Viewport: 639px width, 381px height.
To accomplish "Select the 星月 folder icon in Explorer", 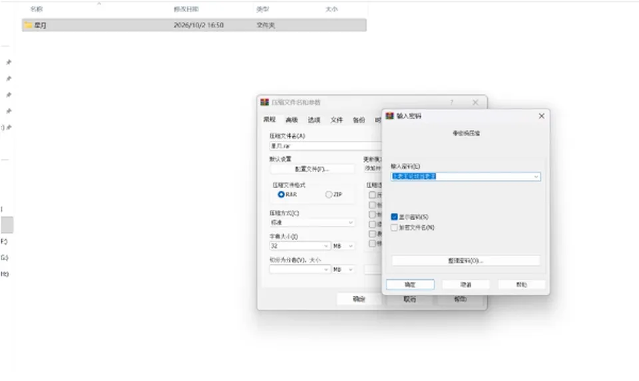I will click(28, 25).
